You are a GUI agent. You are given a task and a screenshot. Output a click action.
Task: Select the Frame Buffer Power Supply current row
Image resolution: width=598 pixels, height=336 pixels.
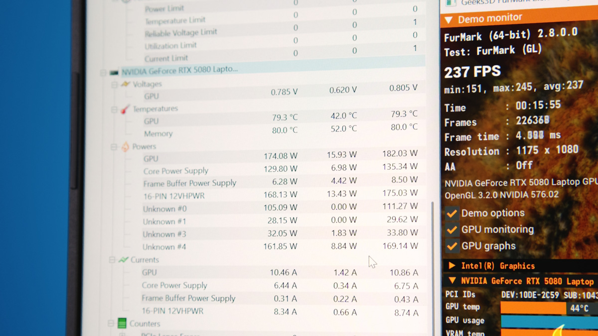pyautogui.click(x=279, y=299)
